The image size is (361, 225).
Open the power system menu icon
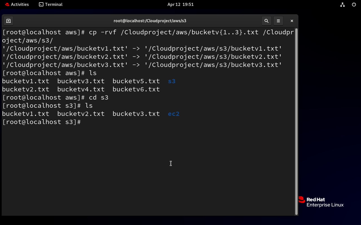pyautogui.click(x=354, y=4)
